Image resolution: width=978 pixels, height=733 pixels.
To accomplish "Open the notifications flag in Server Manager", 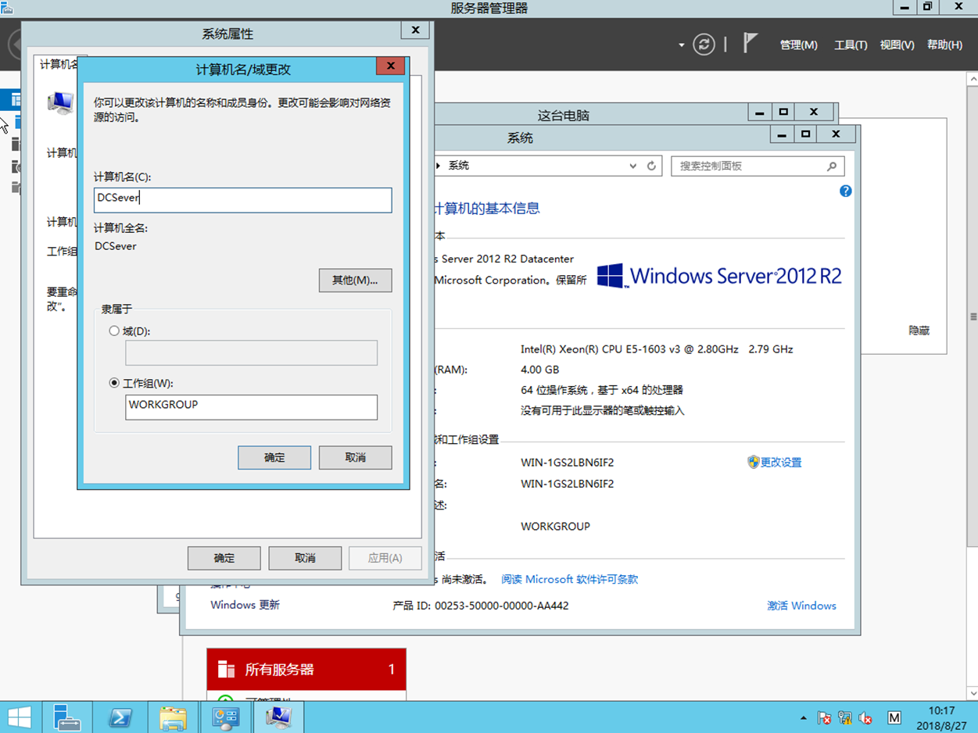I will 751,44.
